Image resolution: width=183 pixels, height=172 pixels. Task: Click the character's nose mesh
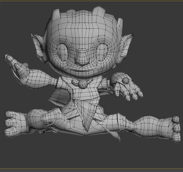(x=82, y=57)
